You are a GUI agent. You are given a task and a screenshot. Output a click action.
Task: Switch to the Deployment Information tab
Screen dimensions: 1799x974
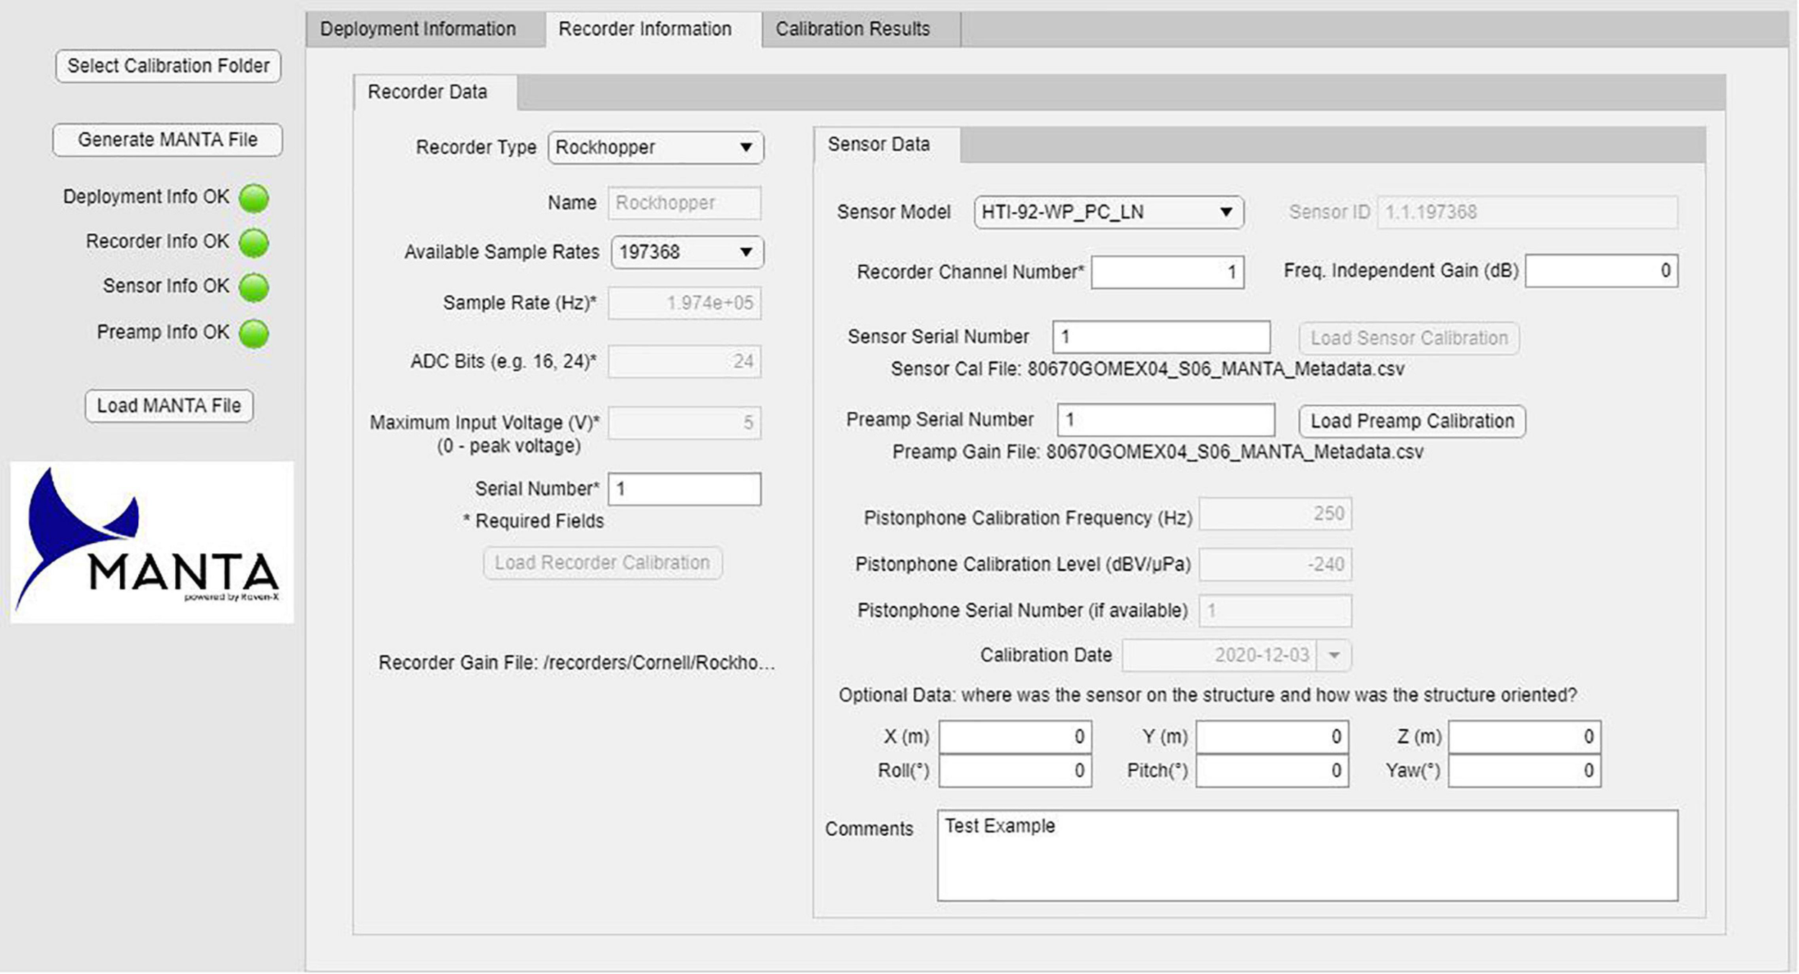(x=418, y=29)
